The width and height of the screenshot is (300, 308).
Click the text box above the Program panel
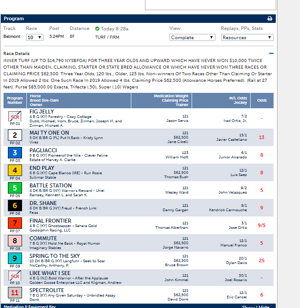pos(211,4)
